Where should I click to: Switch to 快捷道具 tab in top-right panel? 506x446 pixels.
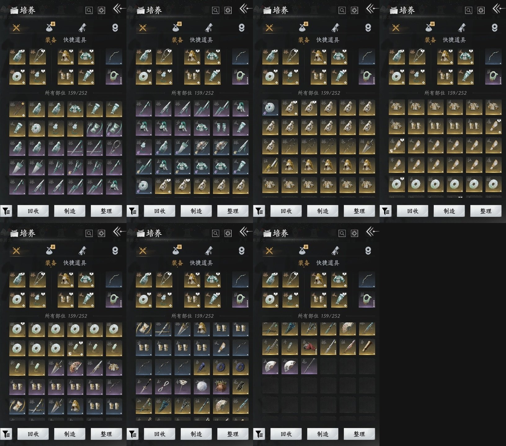tap(454, 40)
